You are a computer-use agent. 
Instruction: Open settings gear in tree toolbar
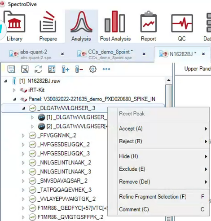pos(92,69)
